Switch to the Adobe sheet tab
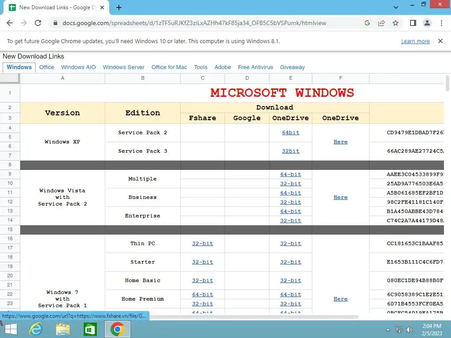 pos(222,67)
